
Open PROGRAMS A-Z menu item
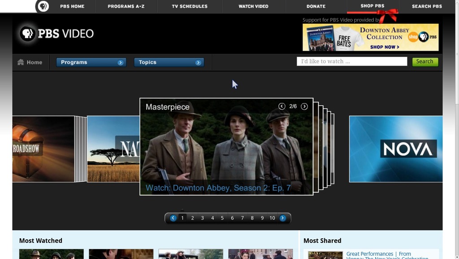pos(126,6)
